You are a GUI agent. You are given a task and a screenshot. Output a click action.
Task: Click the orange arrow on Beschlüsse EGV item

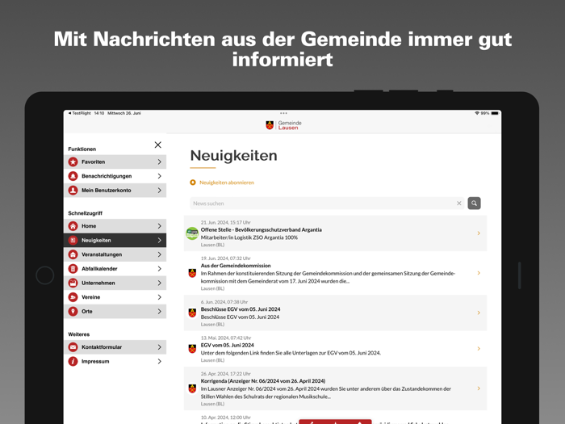click(x=479, y=313)
